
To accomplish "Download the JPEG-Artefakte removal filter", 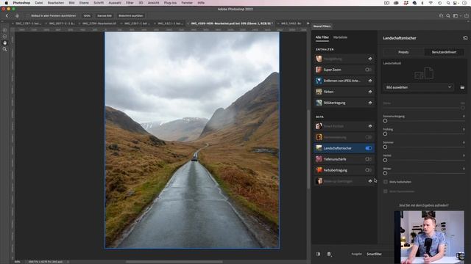I will pyautogui.click(x=370, y=81).
